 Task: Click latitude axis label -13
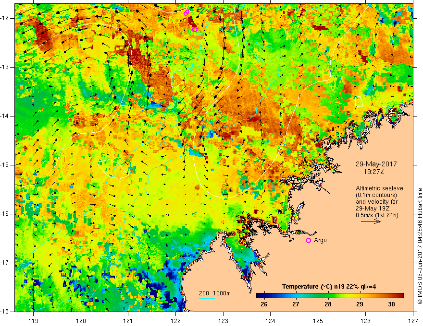5,67
